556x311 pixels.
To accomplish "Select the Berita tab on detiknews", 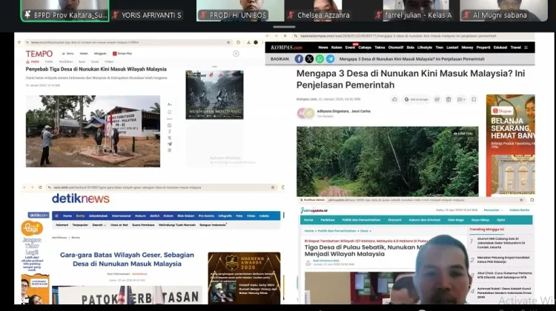I will point(81,215).
